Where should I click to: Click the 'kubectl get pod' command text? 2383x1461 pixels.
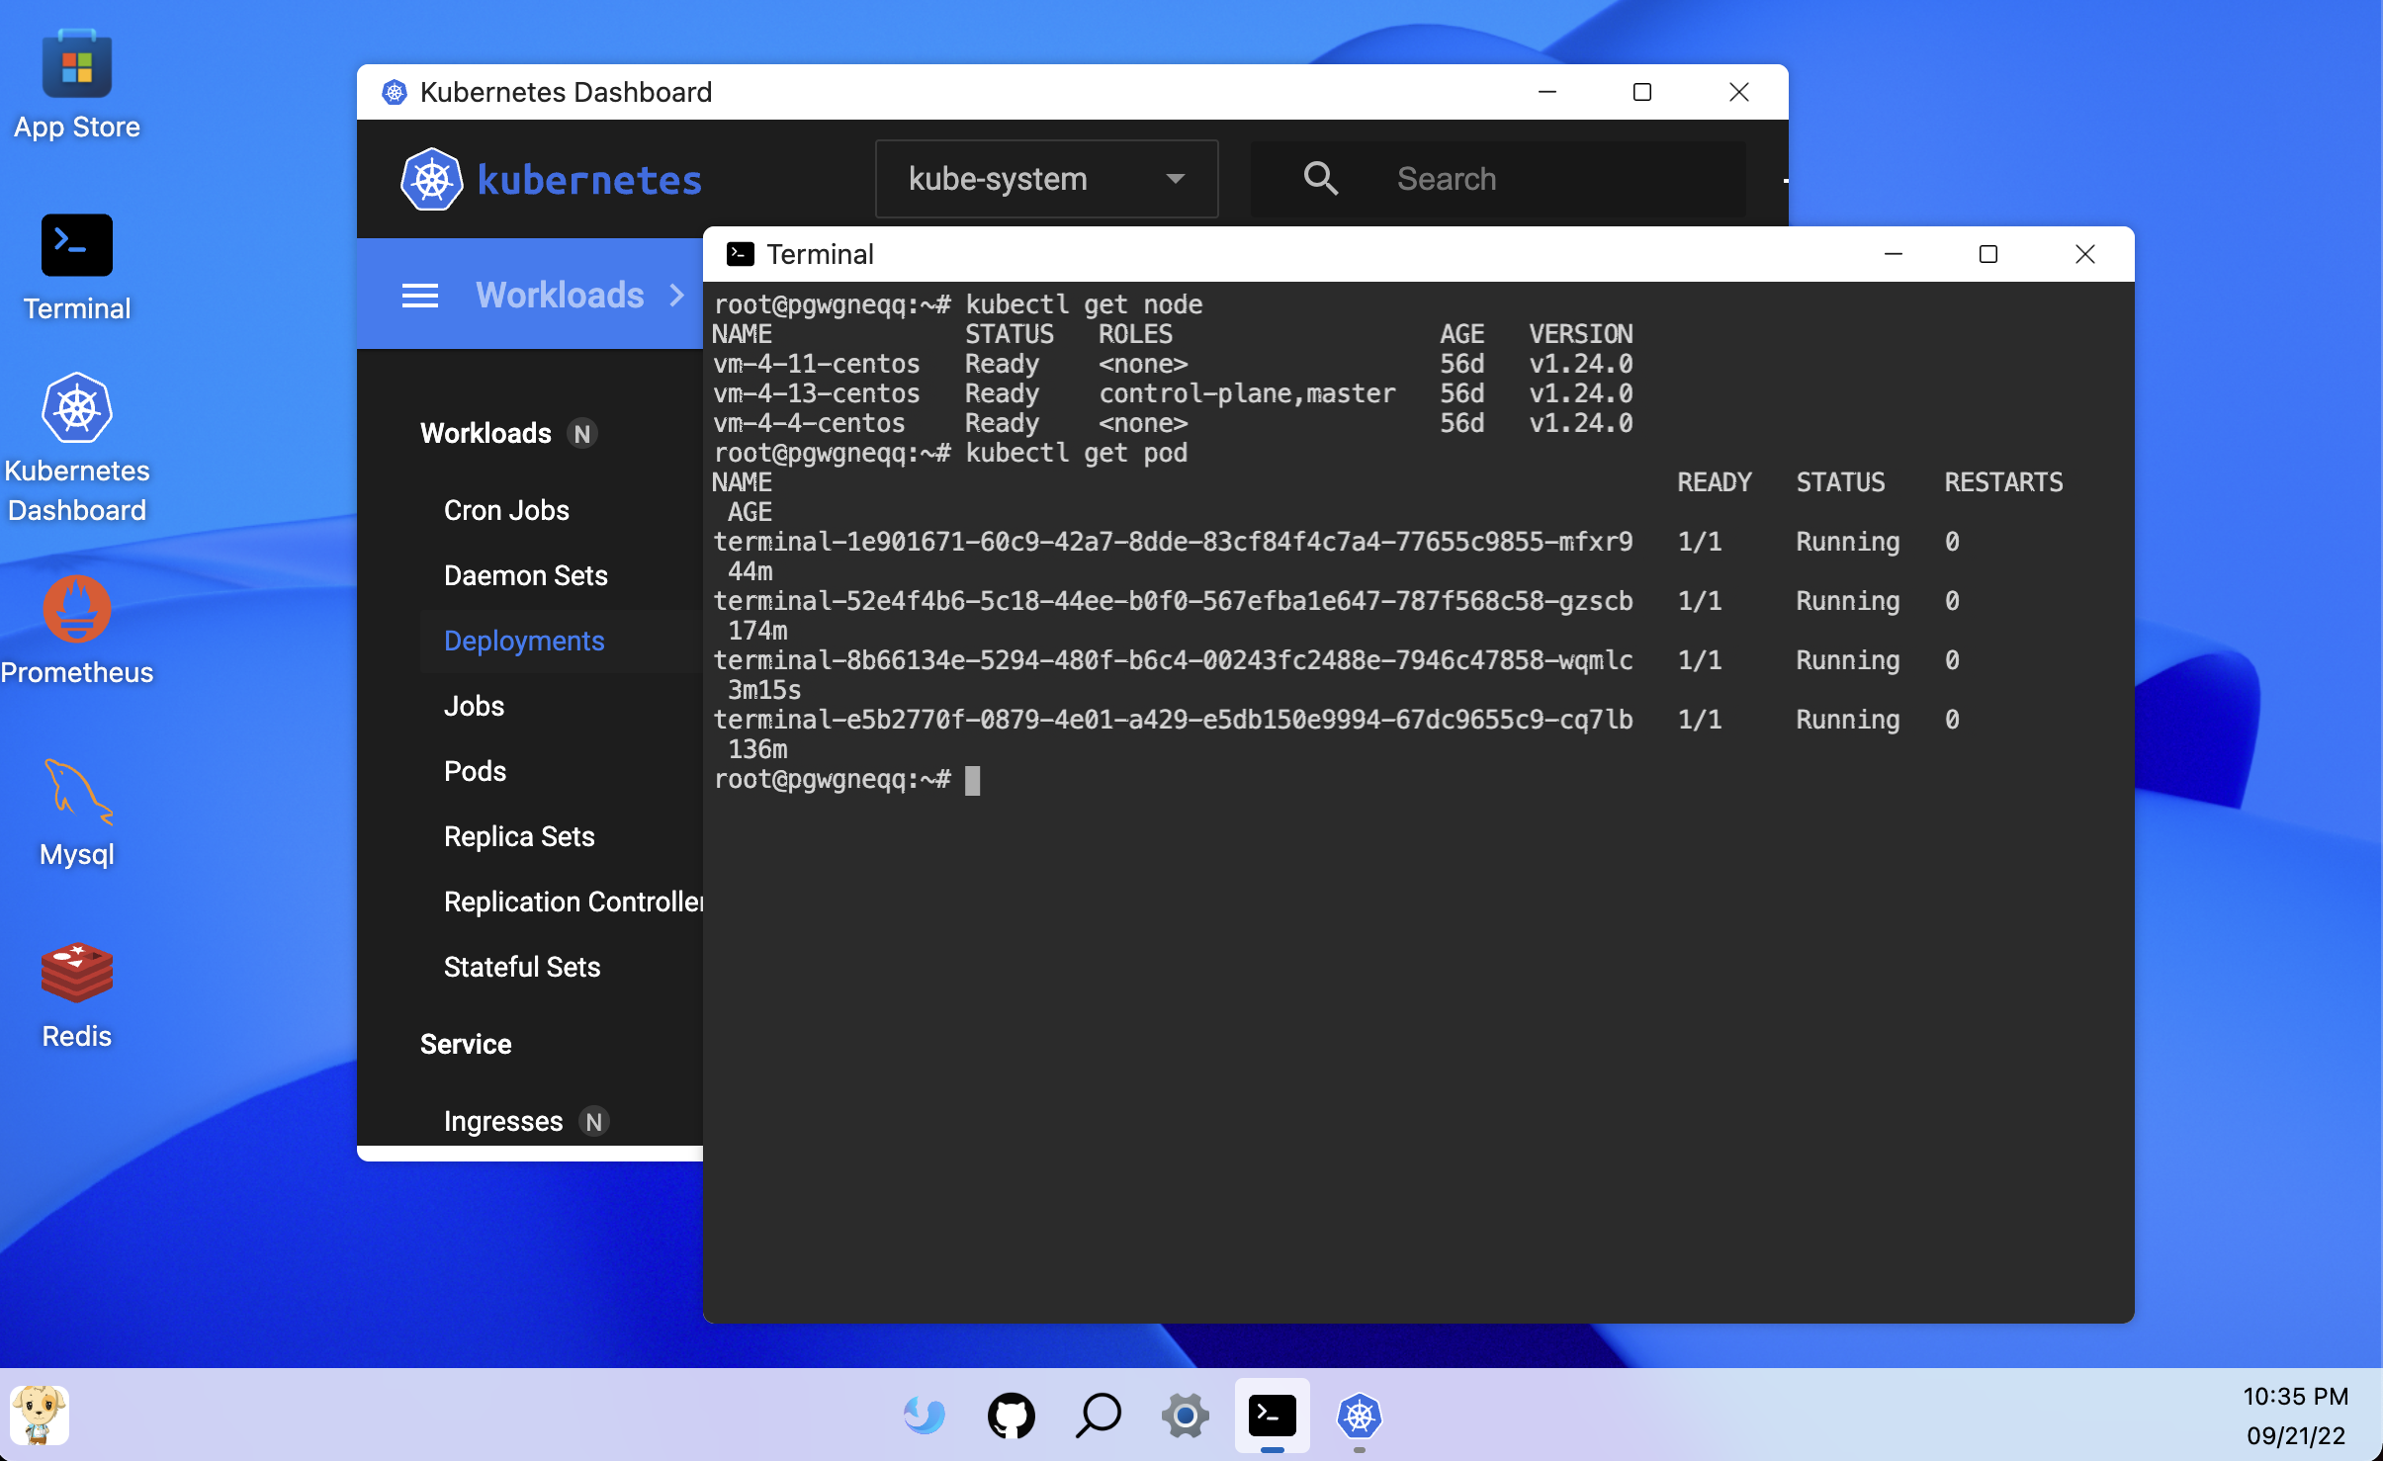(1076, 453)
